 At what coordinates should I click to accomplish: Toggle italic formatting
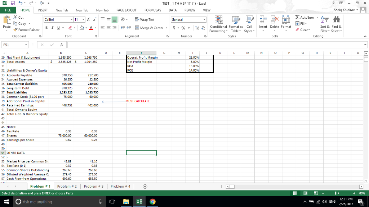point(52,28)
